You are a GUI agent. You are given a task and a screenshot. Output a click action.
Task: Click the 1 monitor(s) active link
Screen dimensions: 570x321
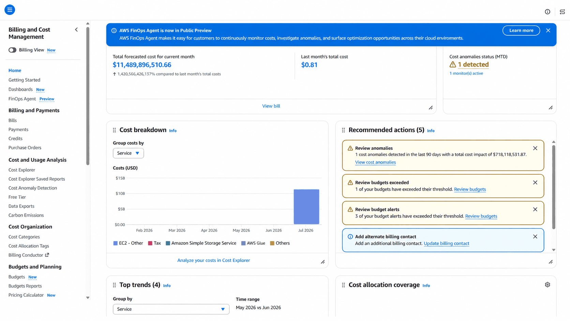[466, 73]
